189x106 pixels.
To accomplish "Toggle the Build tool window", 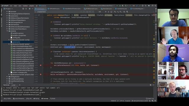I will [53, 98].
